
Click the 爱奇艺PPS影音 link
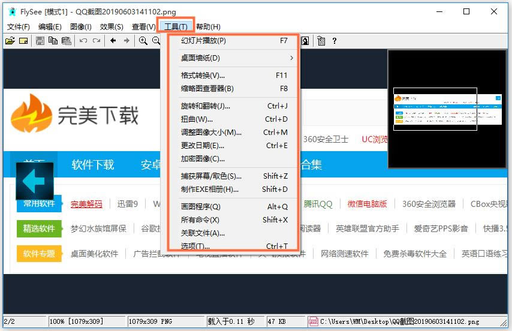click(441, 228)
